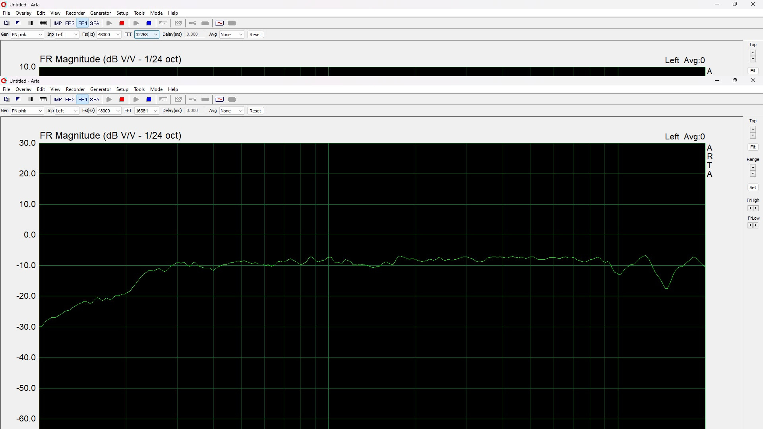Screen dimensions: 763x429
Task: Click the pause bars icon in lower toolbar
Action: coord(31,100)
